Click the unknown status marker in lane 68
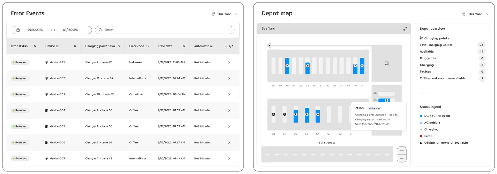 tap(273, 114)
